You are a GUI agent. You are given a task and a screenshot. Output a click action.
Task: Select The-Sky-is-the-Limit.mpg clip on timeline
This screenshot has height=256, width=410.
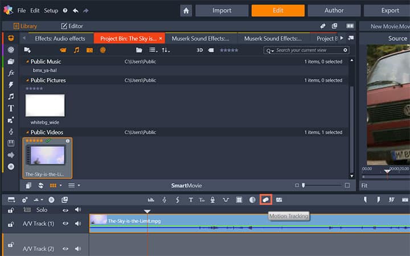249,224
